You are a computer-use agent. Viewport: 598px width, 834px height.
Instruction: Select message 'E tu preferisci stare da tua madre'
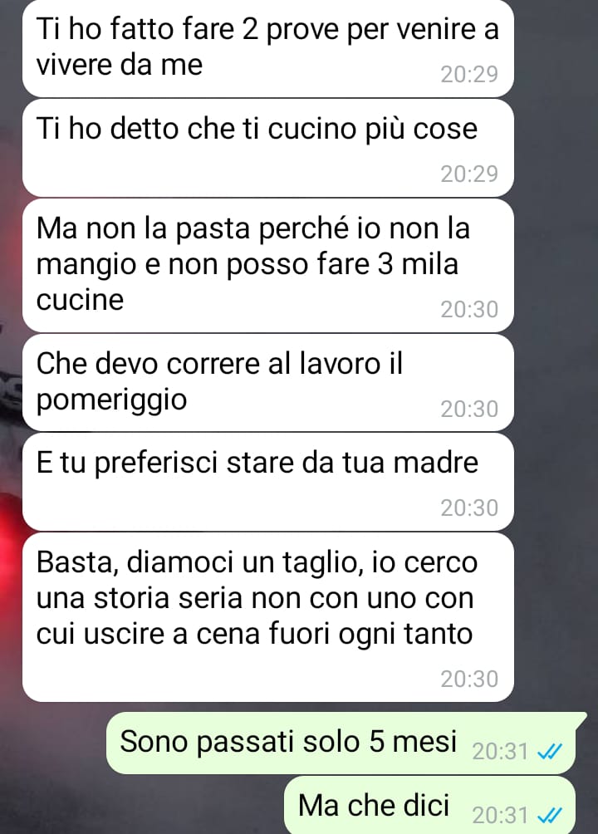[268, 482]
